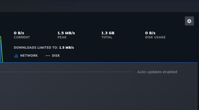Click the disk usage 0 B/s value
This screenshot has height=110, width=199.
(150, 33)
